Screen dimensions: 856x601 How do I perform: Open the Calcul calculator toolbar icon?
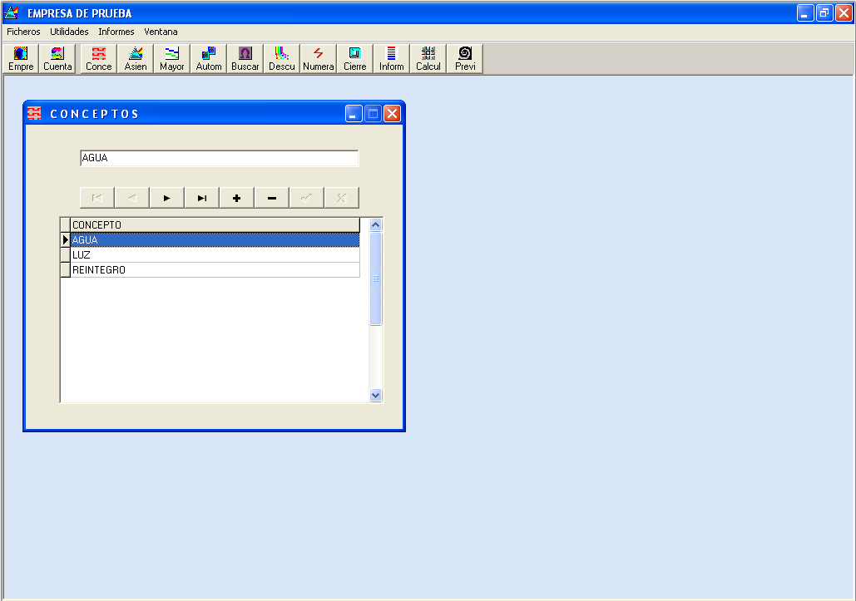tap(428, 59)
